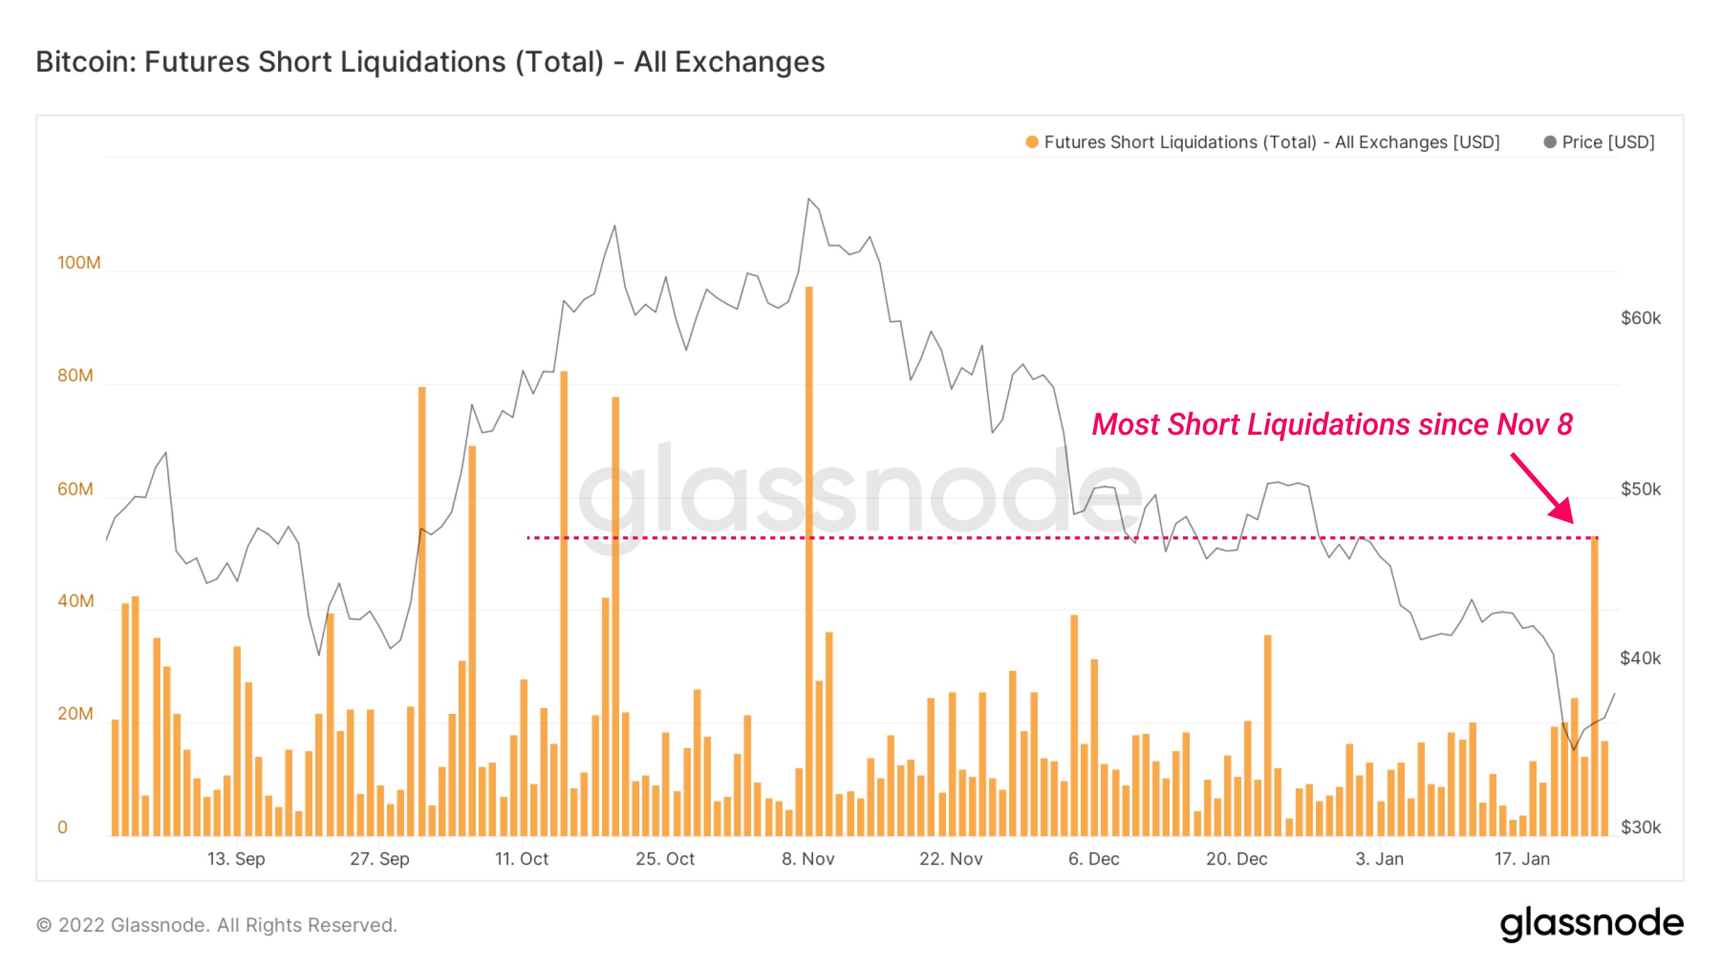Click the gray Price legend dot
The height and width of the screenshot is (968, 1720).
tap(1550, 142)
